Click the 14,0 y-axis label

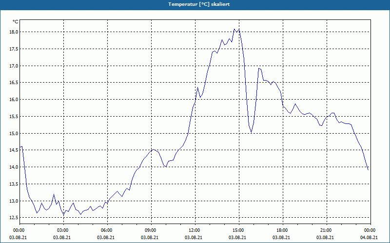click(x=14, y=167)
